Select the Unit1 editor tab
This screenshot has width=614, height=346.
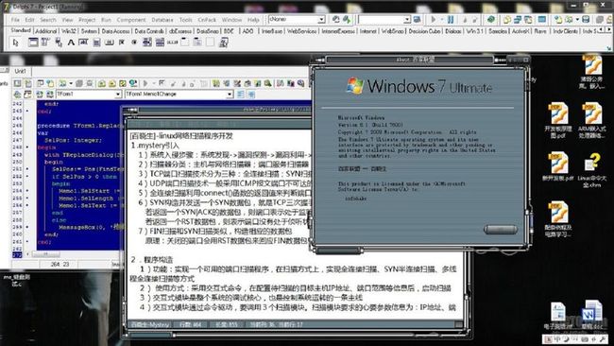[20, 71]
